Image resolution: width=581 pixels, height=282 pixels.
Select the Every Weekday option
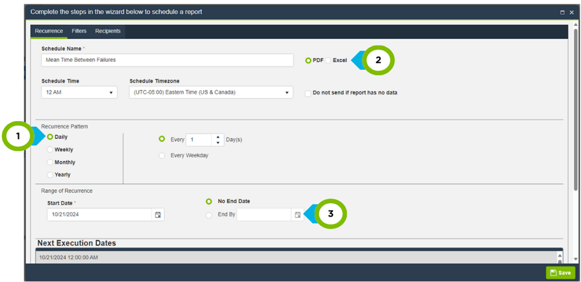[162, 156]
